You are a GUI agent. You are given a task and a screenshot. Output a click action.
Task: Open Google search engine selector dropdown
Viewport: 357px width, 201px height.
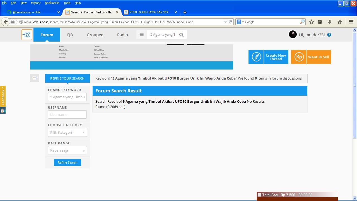tap(240, 22)
